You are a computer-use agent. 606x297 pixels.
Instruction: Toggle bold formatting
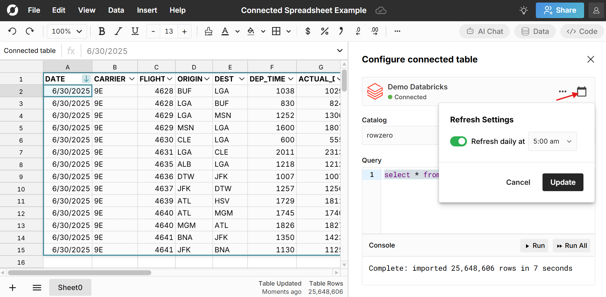(x=102, y=31)
